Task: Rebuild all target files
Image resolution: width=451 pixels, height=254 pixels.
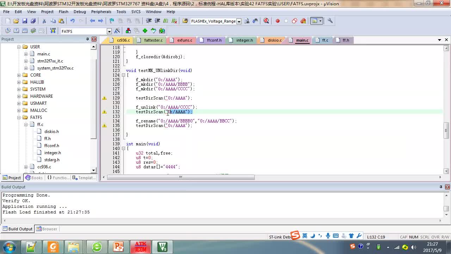Action: [25, 31]
